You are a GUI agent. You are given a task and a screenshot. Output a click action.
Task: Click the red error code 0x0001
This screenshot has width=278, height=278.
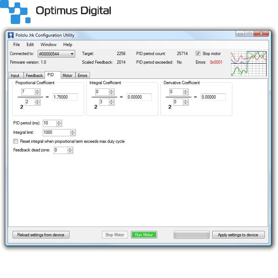click(x=216, y=62)
